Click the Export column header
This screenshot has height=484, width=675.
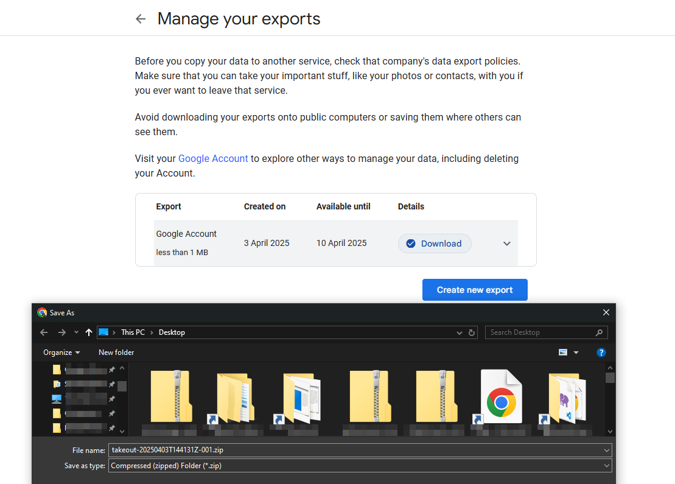click(x=169, y=207)
